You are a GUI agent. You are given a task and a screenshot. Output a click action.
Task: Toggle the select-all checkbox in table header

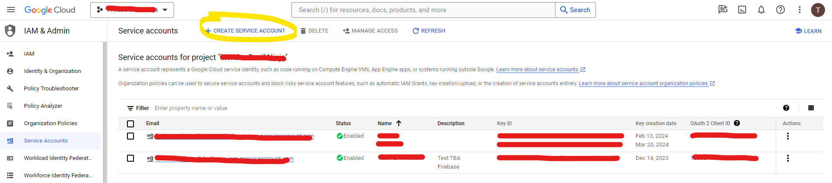click(130, 123)
